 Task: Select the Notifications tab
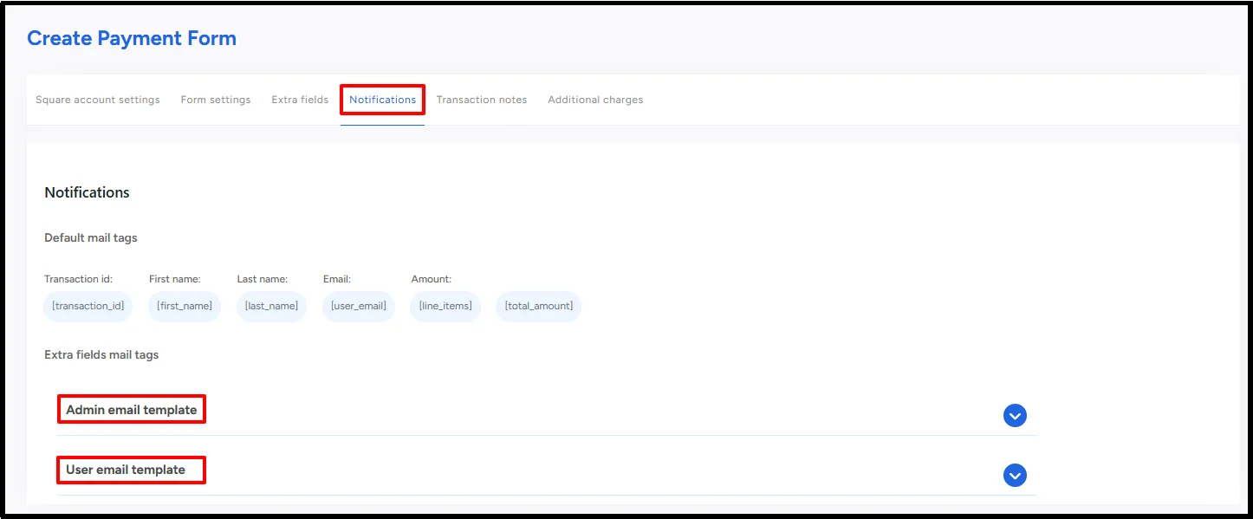point(383,100)
